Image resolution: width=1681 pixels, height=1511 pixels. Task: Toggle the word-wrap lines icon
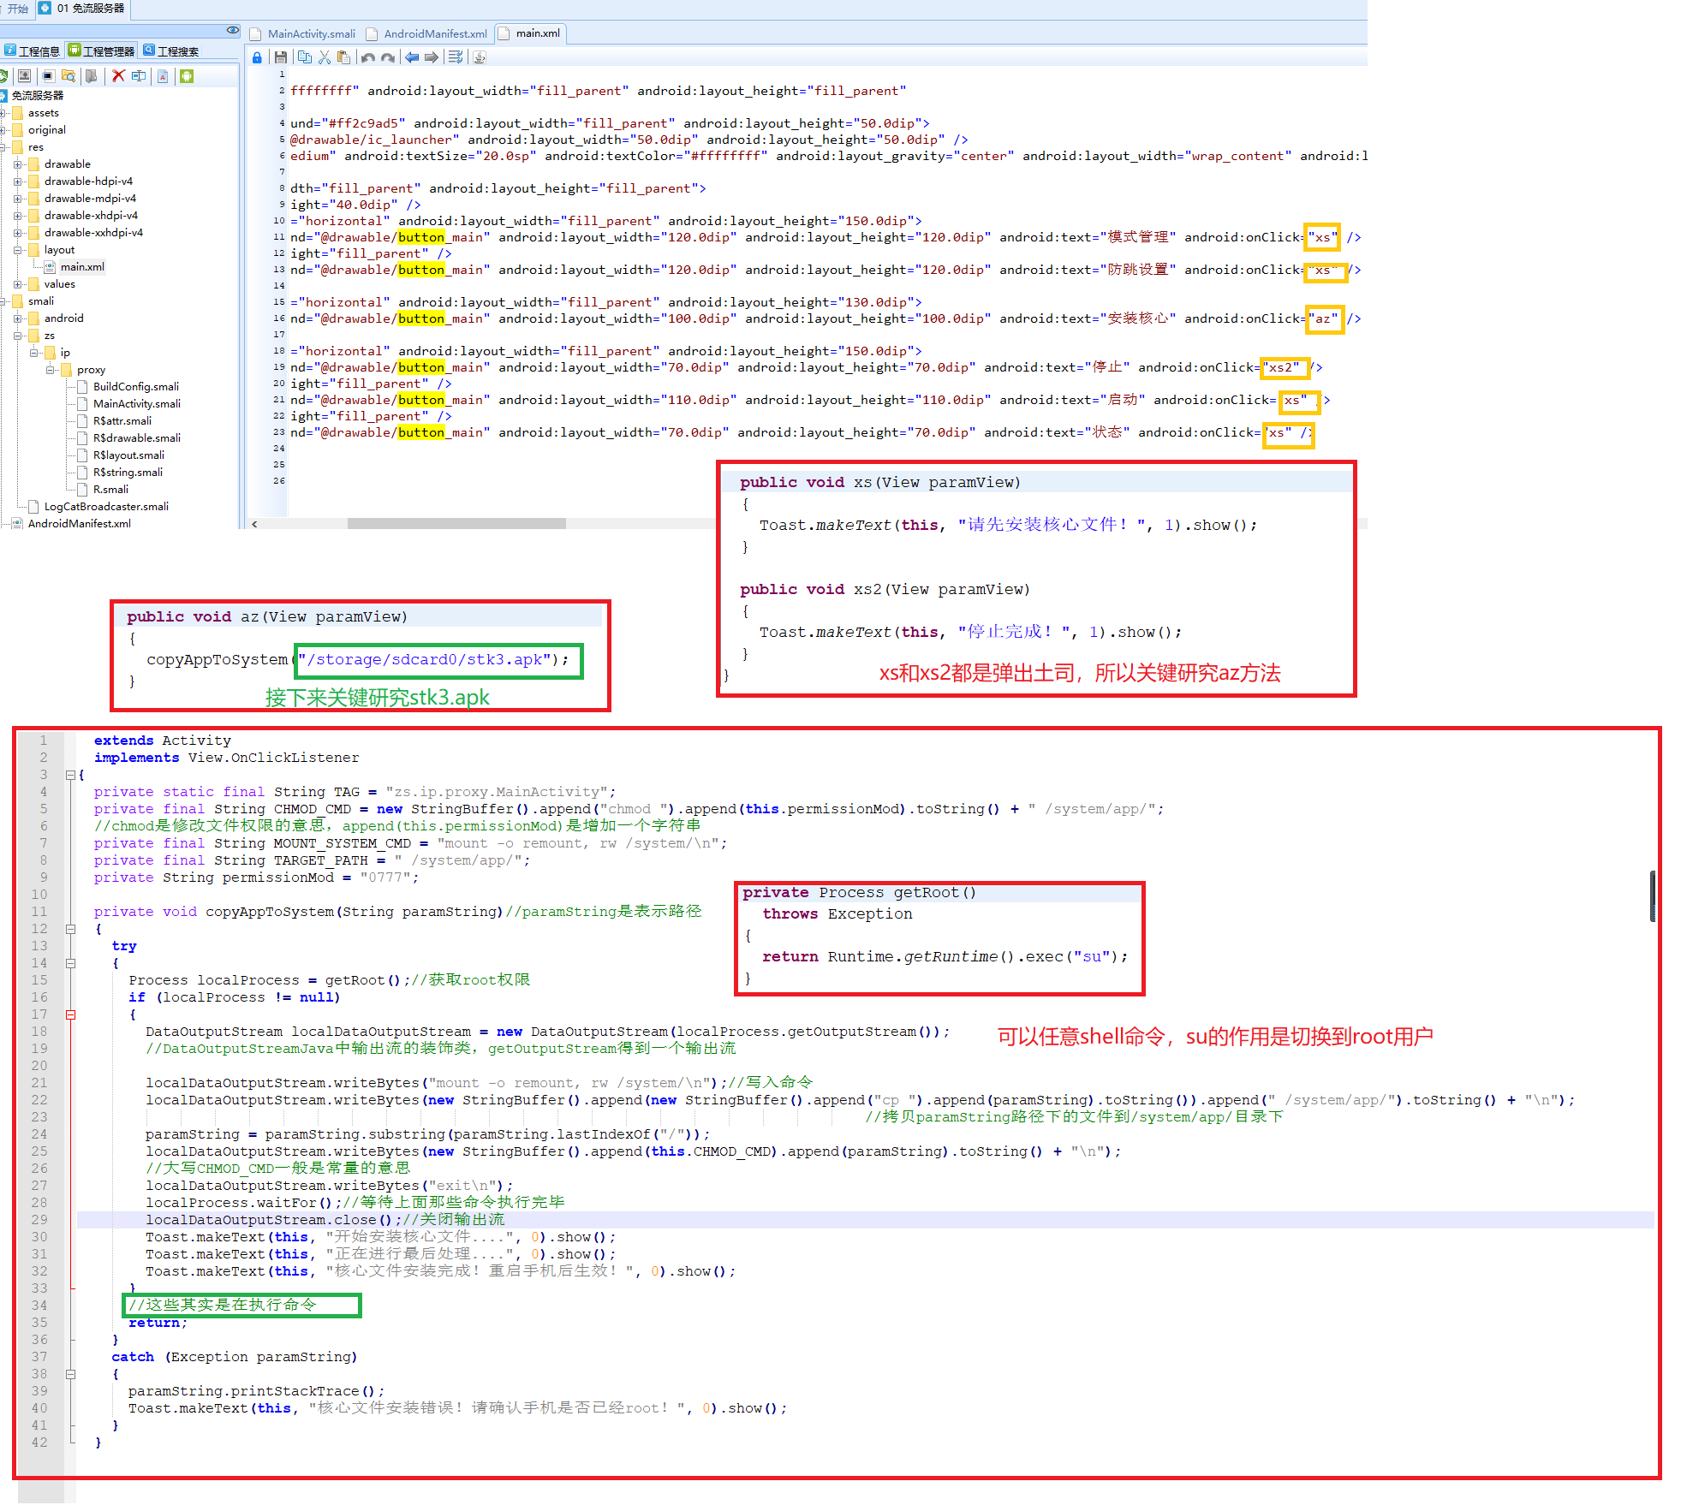tap(456, 57)
